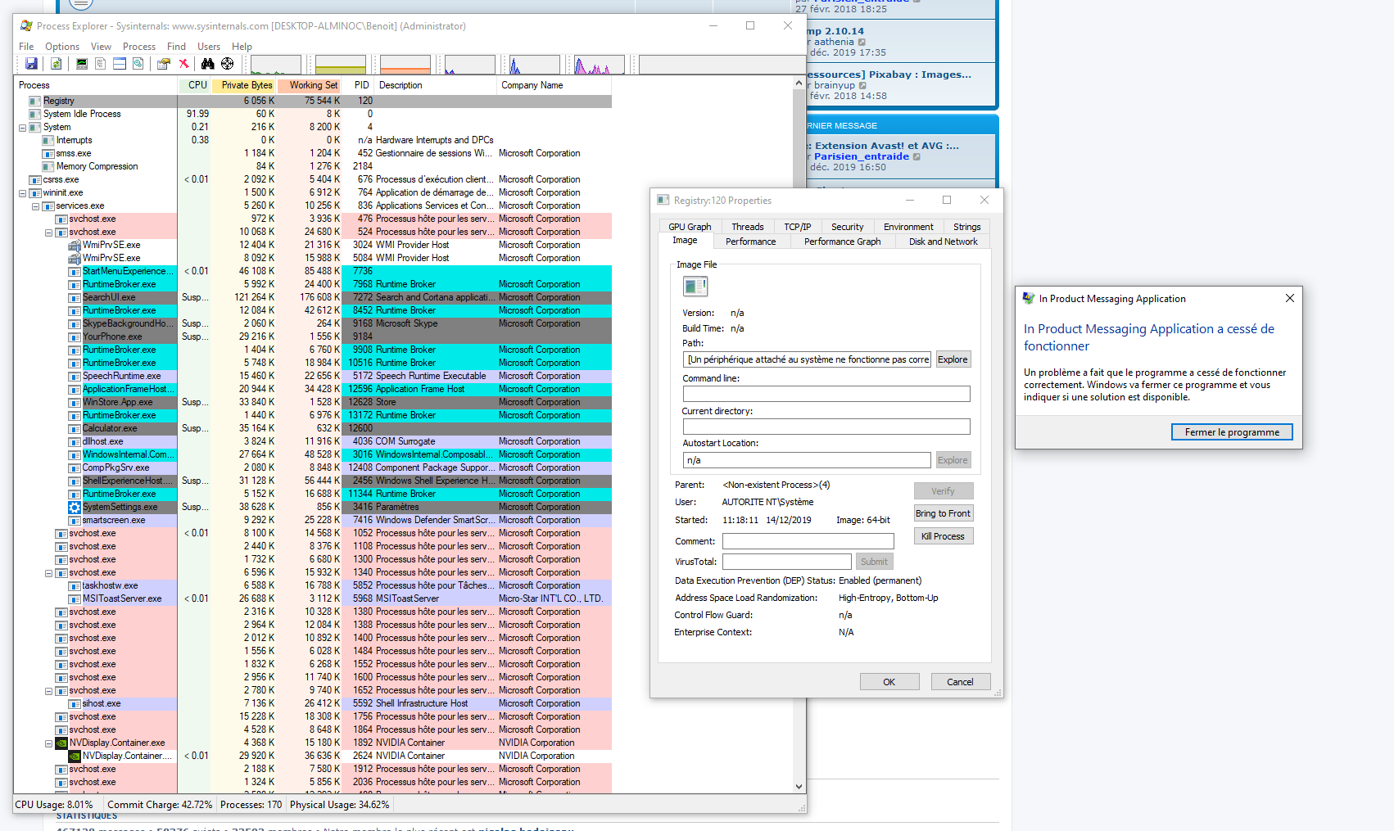Open the Disk and Network tab
The height and width of the screenshot is (831, 1394).
pyautogui.click(x=944, y=242)
